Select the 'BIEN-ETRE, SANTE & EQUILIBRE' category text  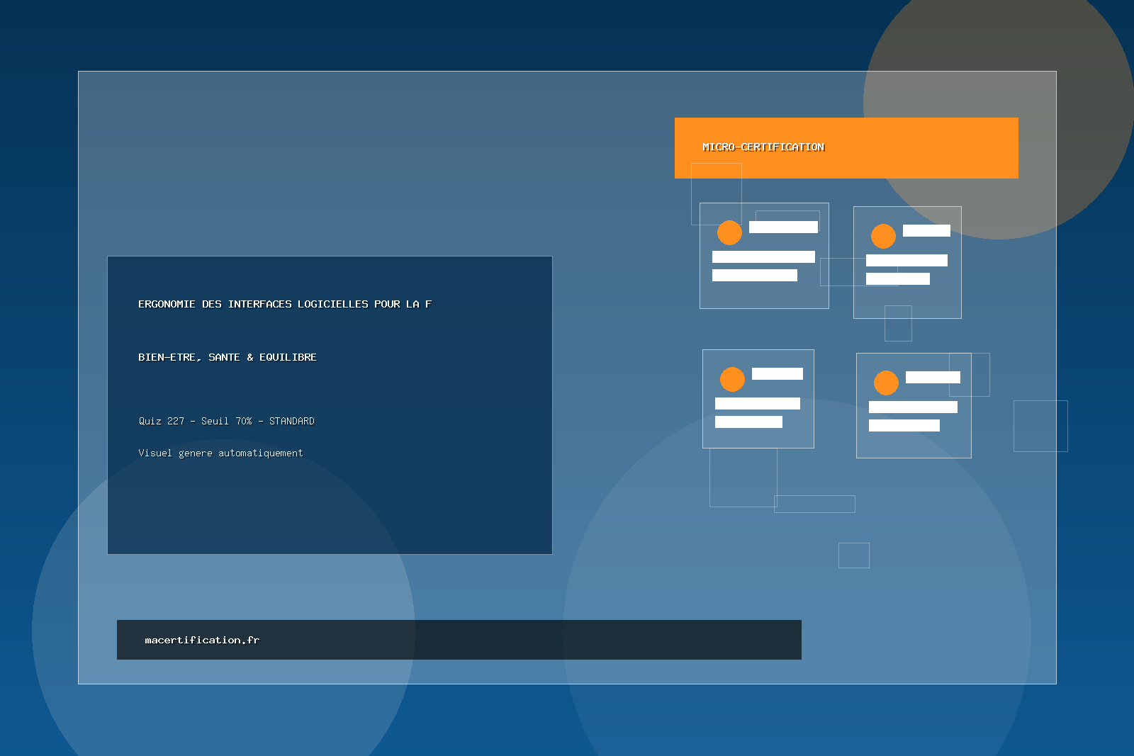coord(227,357)
